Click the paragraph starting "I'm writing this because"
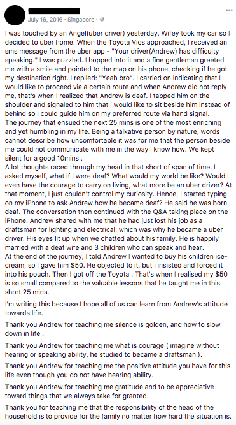 pyautogui.click(x=116, y=308)
